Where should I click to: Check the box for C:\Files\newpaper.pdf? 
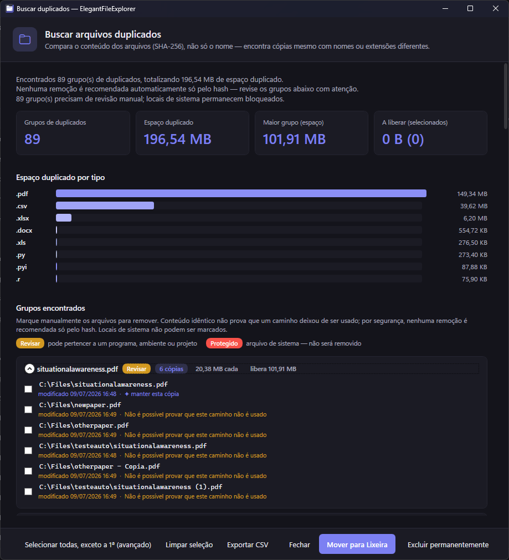[x=28, y=409]
